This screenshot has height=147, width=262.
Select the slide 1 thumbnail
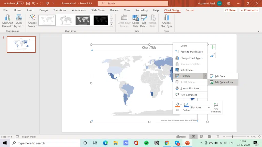pyautogui.click(x=21, y=44)
